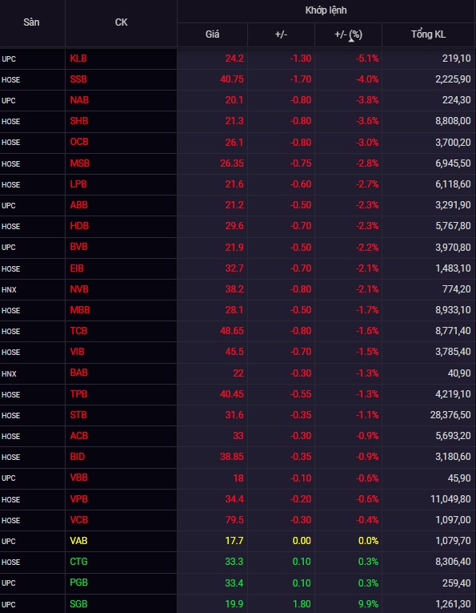Screen dimensions: 476x613
Task: Select the BAB ticker symbol
Action: [x=79, y=373]
